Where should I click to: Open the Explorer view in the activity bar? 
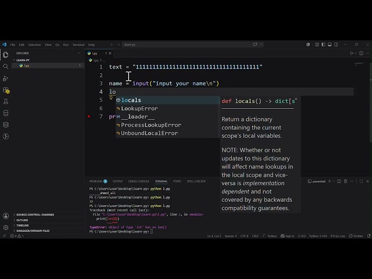[x=6, y=55]
